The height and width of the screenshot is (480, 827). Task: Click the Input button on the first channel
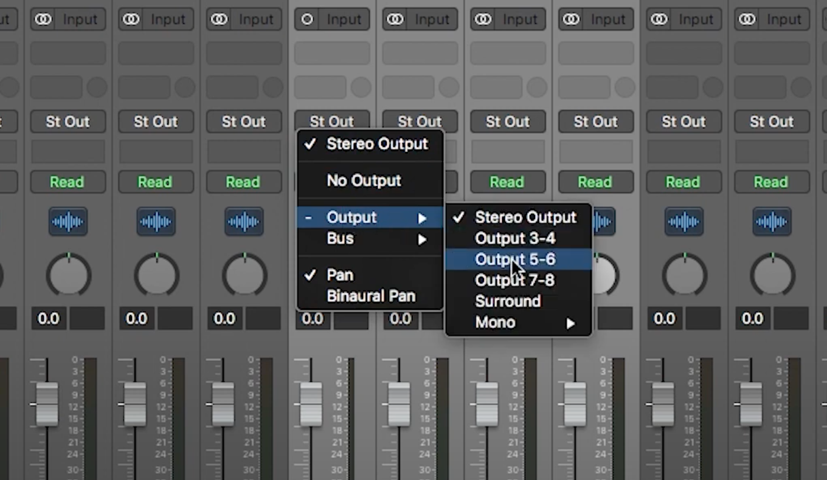click(x=80, y=19)
